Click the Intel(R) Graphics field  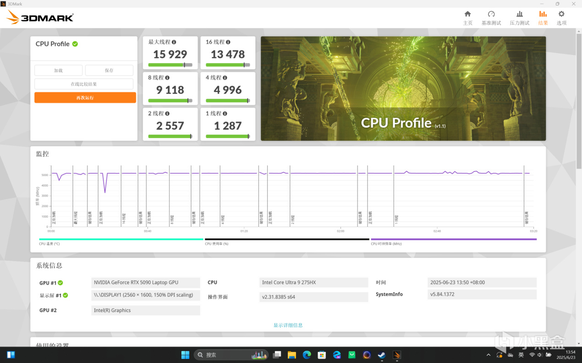point(146,310)
